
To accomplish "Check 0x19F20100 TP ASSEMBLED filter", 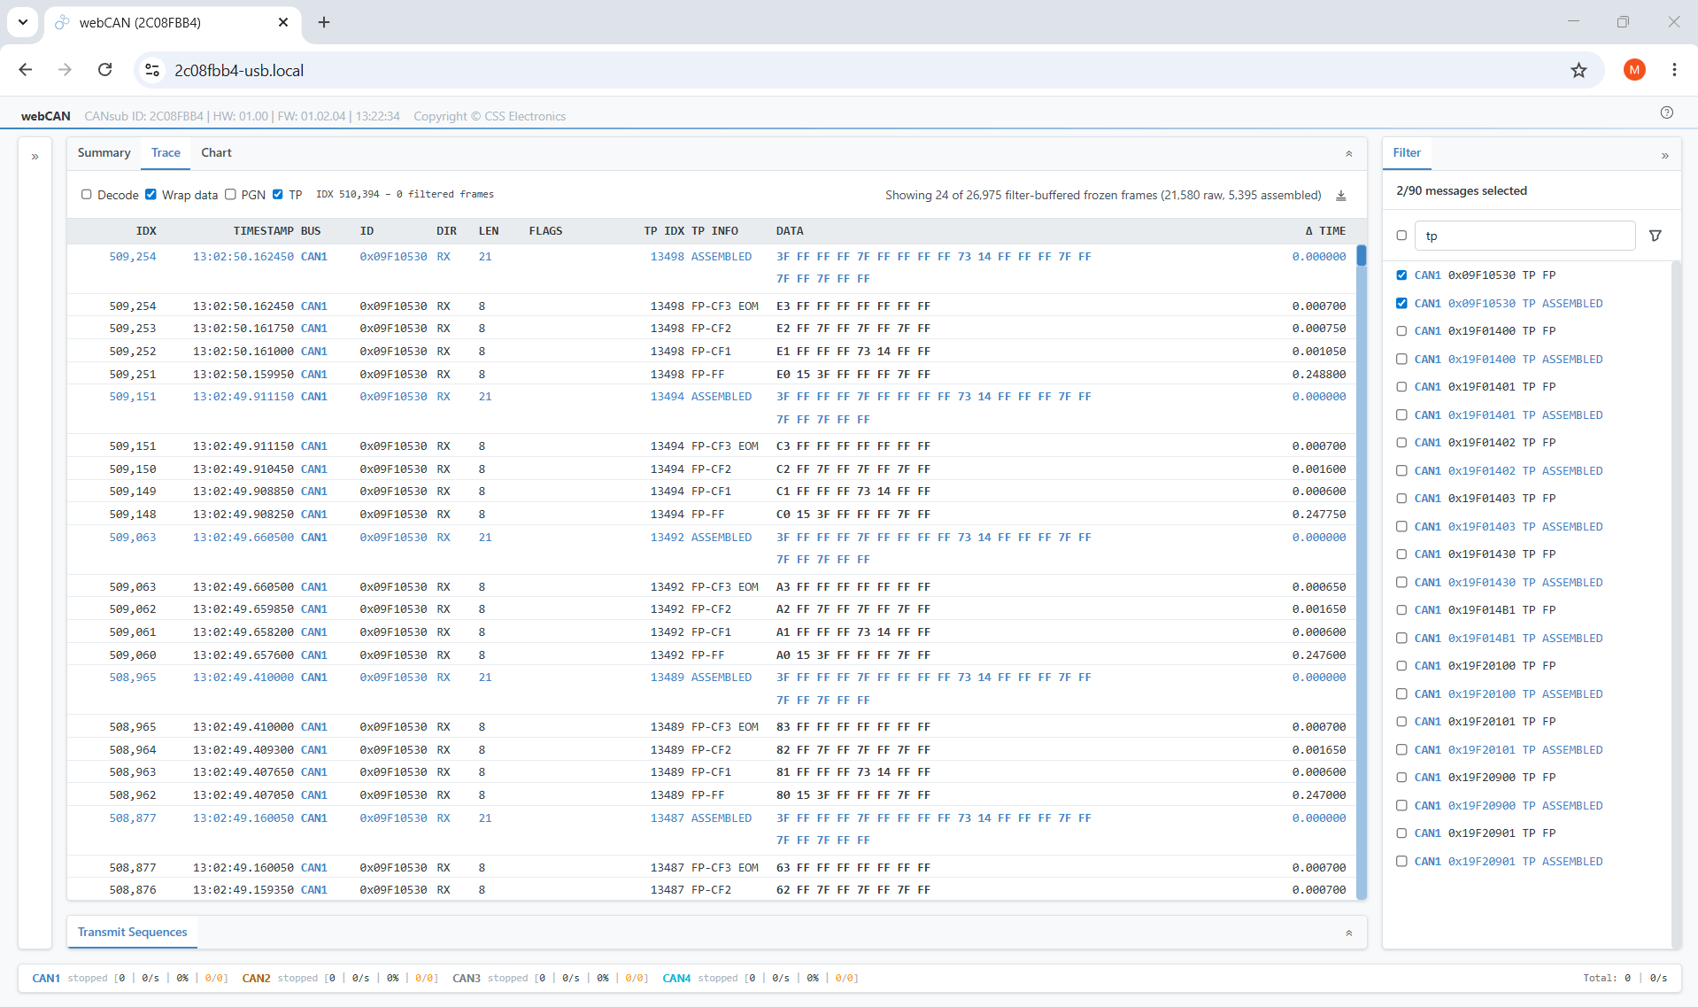I will [x=1401, y=693].
